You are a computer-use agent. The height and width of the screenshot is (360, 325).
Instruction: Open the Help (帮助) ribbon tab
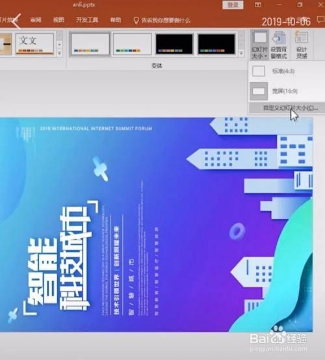tap(116, 20)
